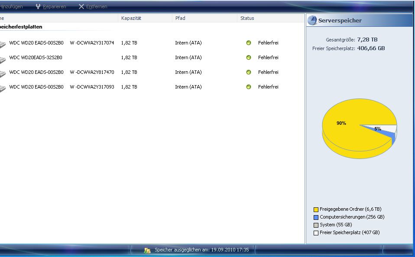The image size is (415, 257).
Task: Click the Reparieren wrench icon
Action: tap(38, 6)
